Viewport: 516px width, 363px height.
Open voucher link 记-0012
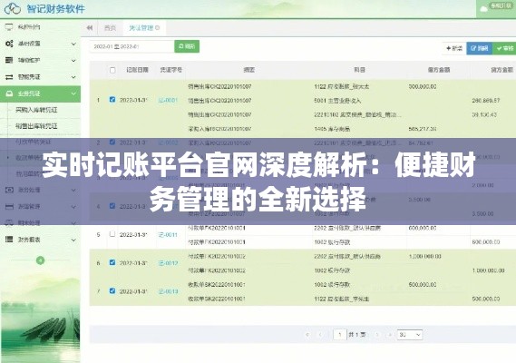[168, 263]
